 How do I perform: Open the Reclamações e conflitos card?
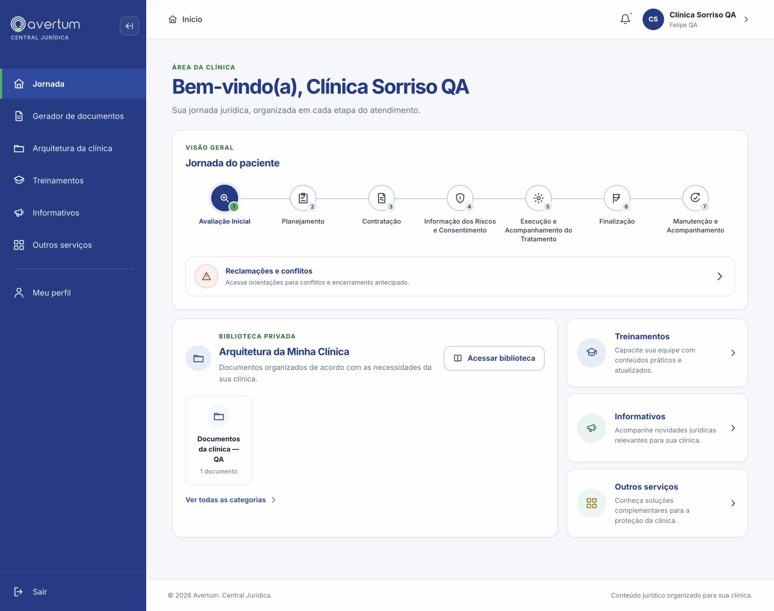[460, 277]
